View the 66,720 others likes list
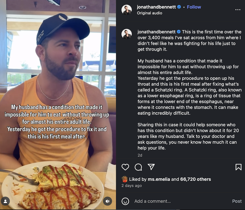Image resolution: width=245 pixels, height=210 pixels. pos(195,179)
